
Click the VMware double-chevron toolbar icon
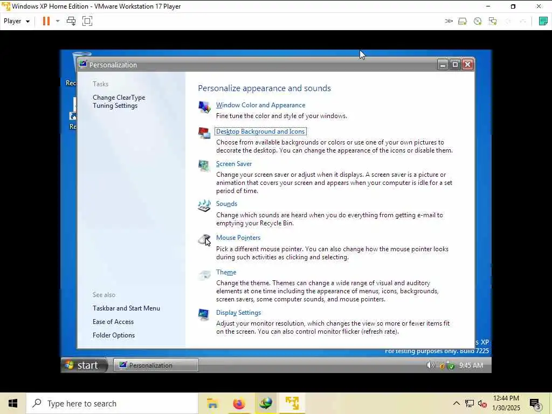(448, 21)
